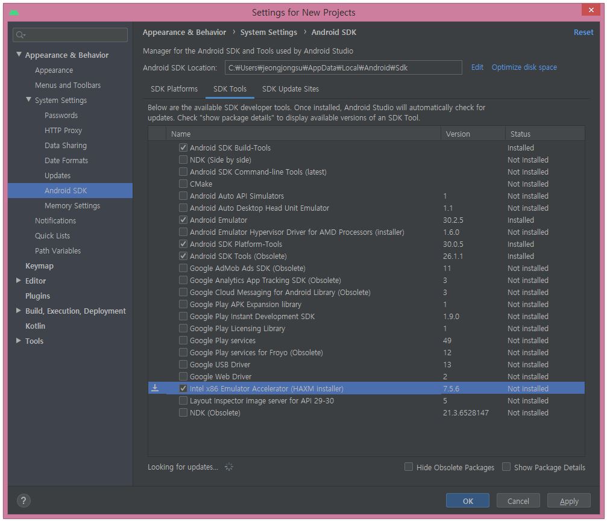The image size is (607, 522).
Task: Uncheck Android SDK Build-Tools
Action: 183,148
